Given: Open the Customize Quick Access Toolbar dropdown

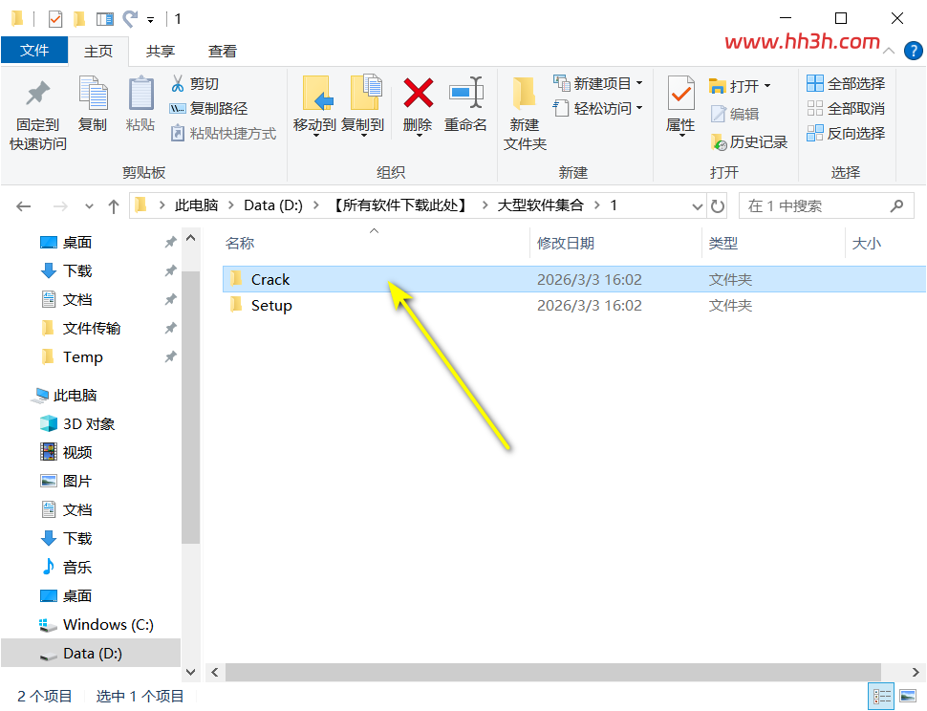Looking at the screenshot, I should 151,20.
